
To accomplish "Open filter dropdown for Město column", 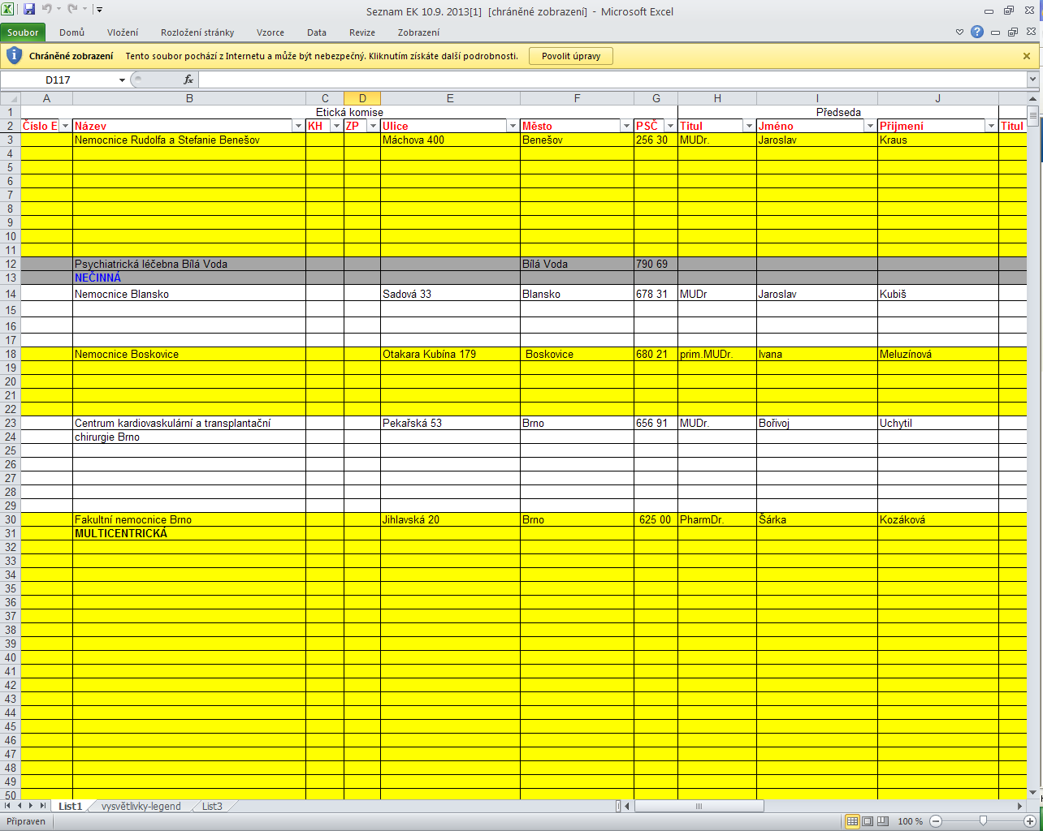I will [626, 126].
